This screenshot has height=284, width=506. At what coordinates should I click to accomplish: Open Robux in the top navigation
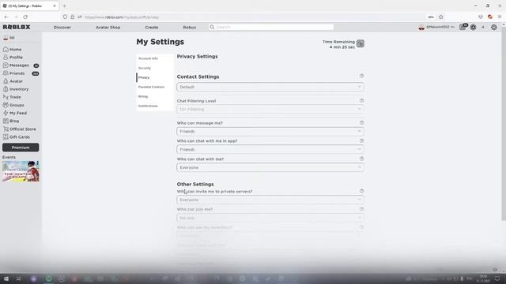pyautogui.click(x=190, y=28)
